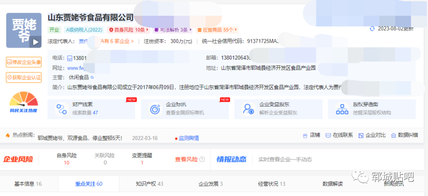Switch to 数据解读 tab
The width and height of the screenshot is (428, 196).
[x=333, y=184]
